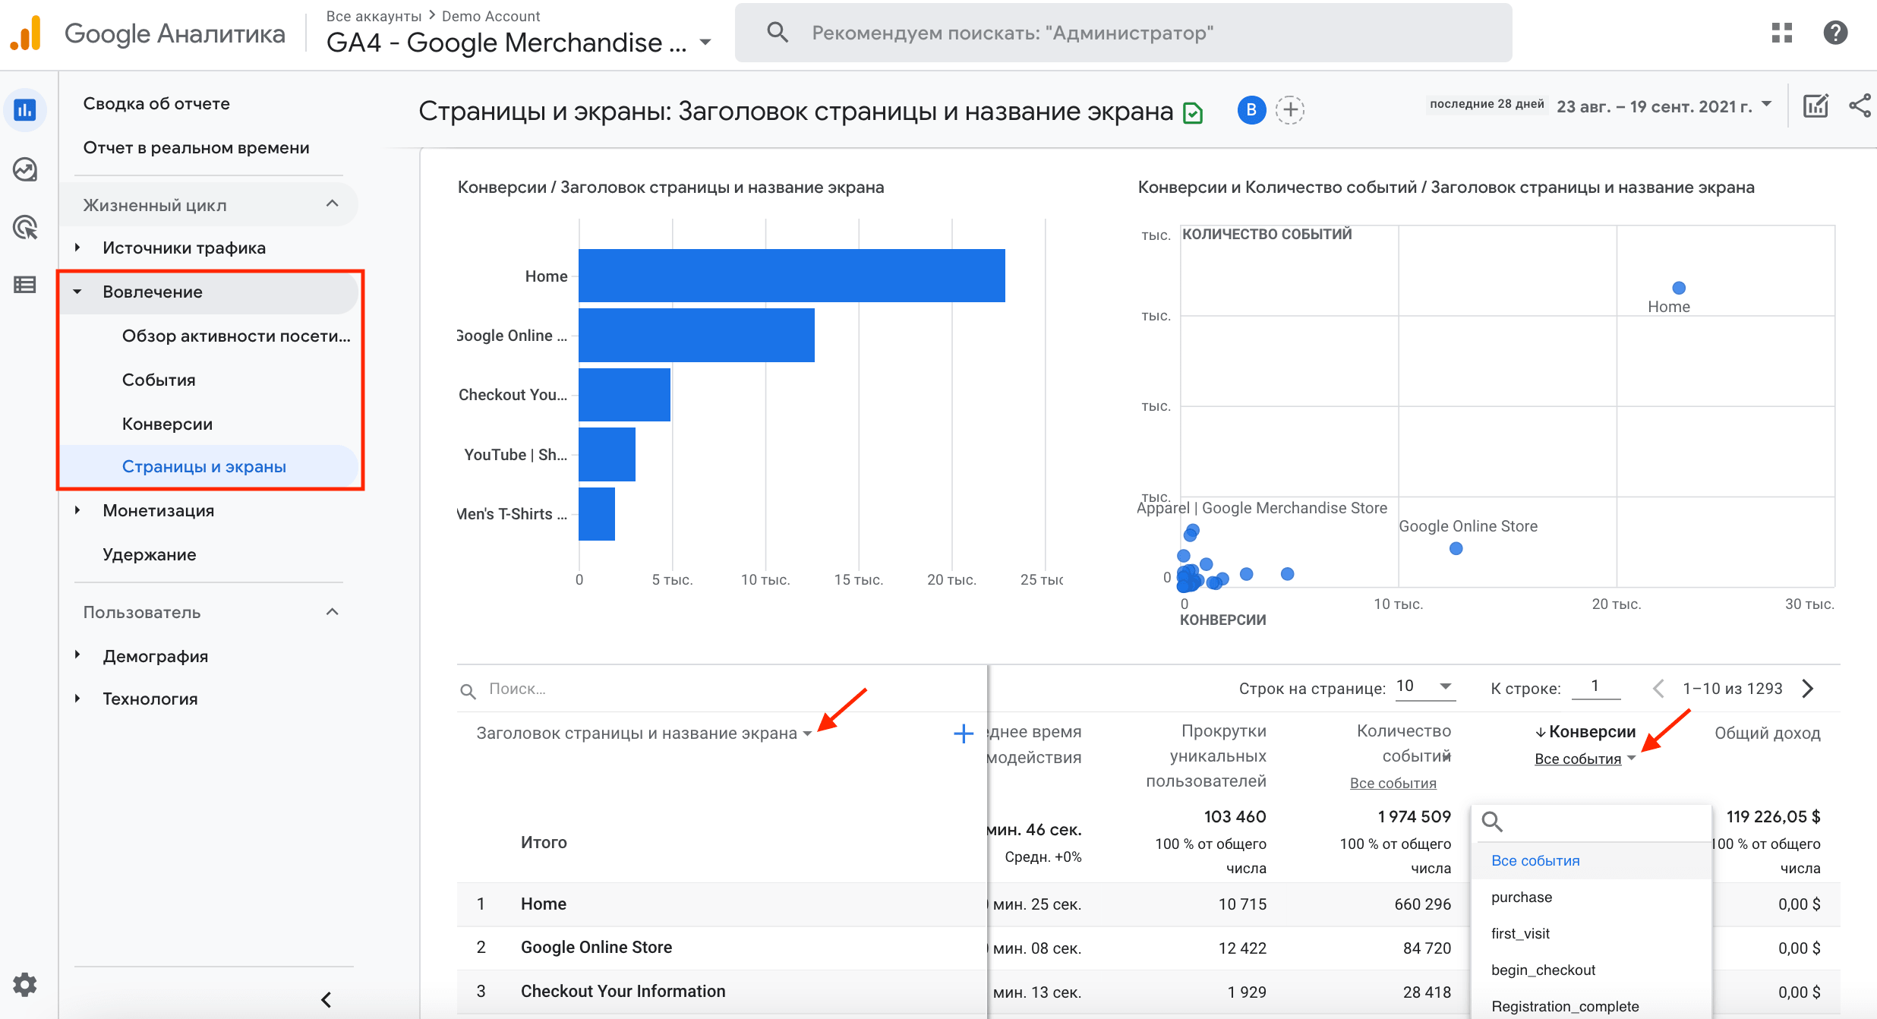Open the Help question mark icon
This screenshot has width=1877, height=1019.
1835,33
